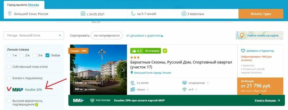Screen dimensions: 288x110
Task: Open the Погода - Большой Сочи dropdown
Action: tap(34, 36)
